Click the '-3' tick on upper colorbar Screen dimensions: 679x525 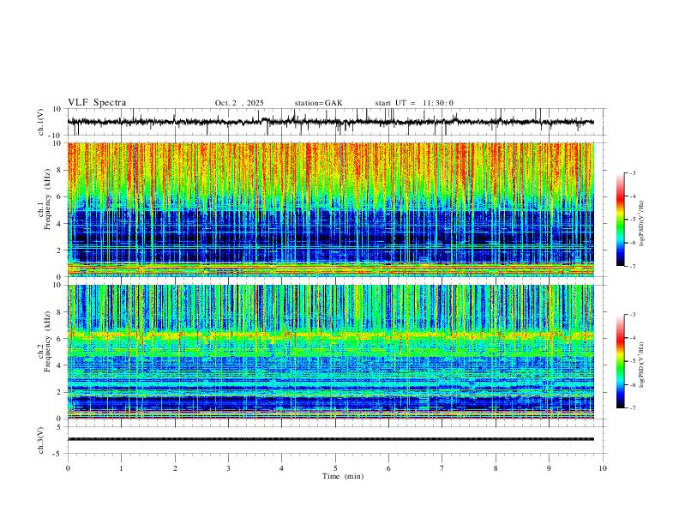coord(632,172)
